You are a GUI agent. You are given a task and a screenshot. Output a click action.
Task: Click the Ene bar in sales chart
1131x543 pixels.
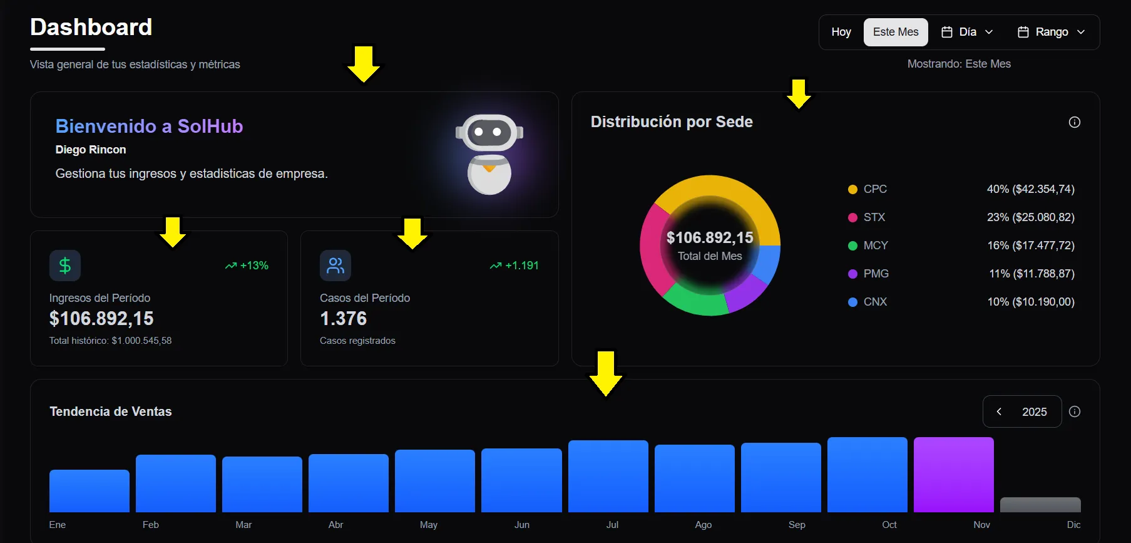coord(90,491)
